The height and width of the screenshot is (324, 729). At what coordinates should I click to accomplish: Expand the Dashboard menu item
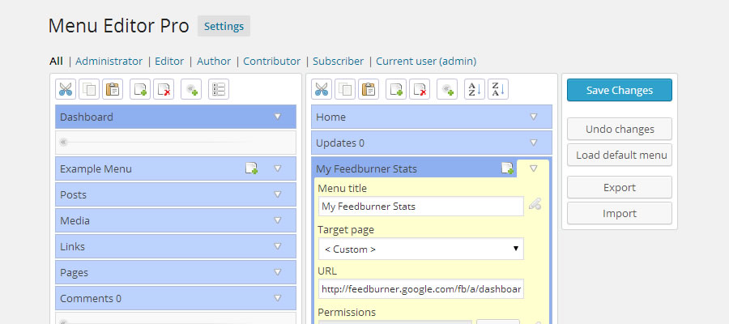[278, 117]
